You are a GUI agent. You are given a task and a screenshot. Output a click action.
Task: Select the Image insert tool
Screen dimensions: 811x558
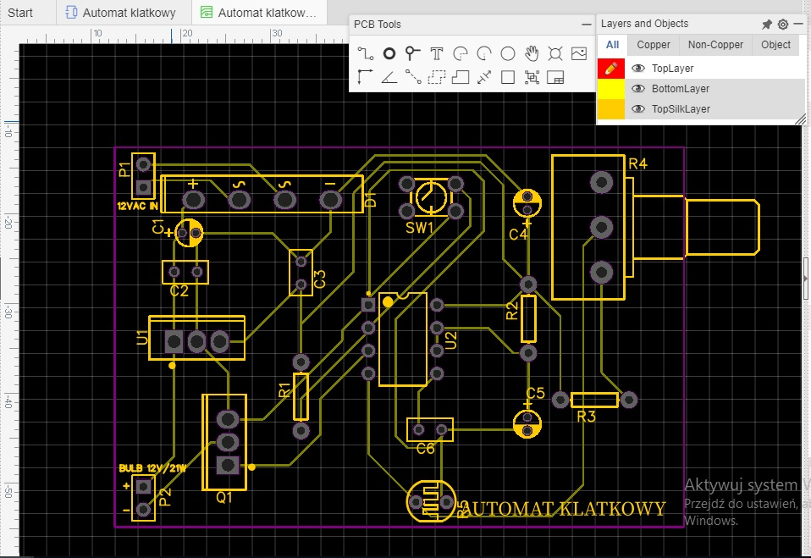[579, 53]
